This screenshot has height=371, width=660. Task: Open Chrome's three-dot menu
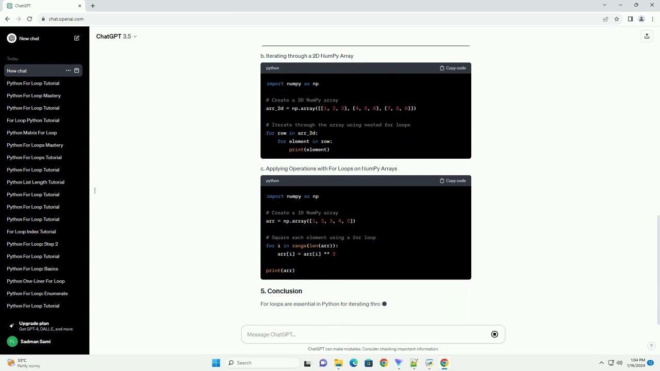click(652, 19)
